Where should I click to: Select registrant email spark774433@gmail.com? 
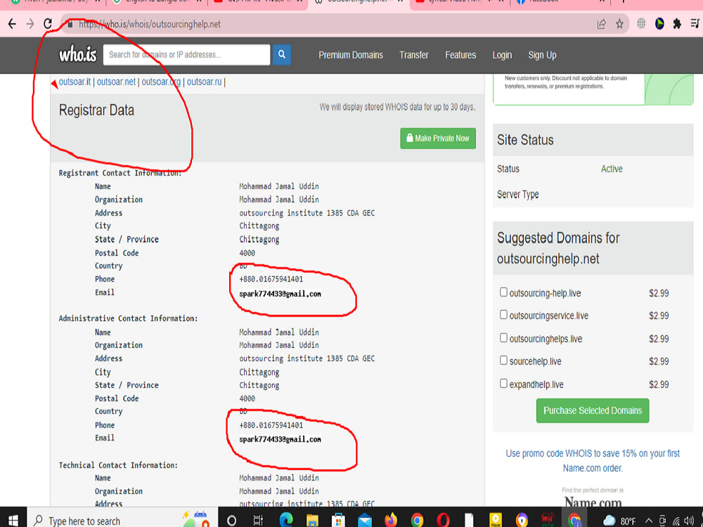point(280,294)
